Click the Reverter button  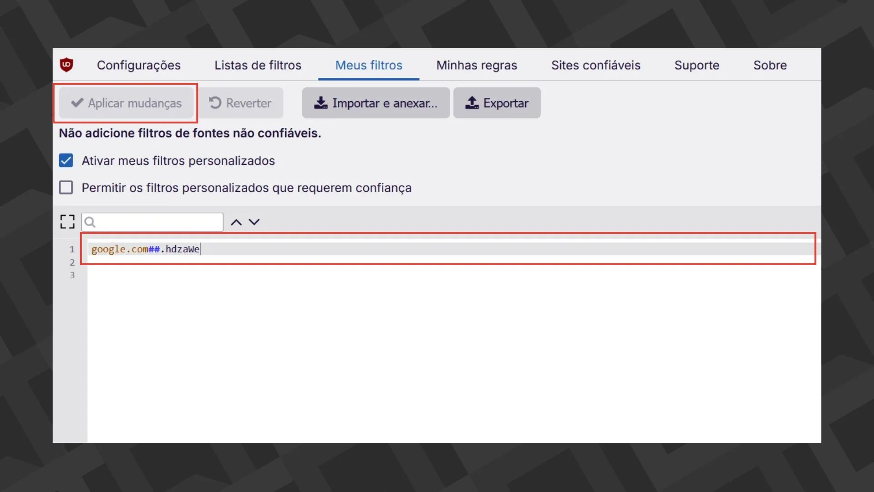240,103
